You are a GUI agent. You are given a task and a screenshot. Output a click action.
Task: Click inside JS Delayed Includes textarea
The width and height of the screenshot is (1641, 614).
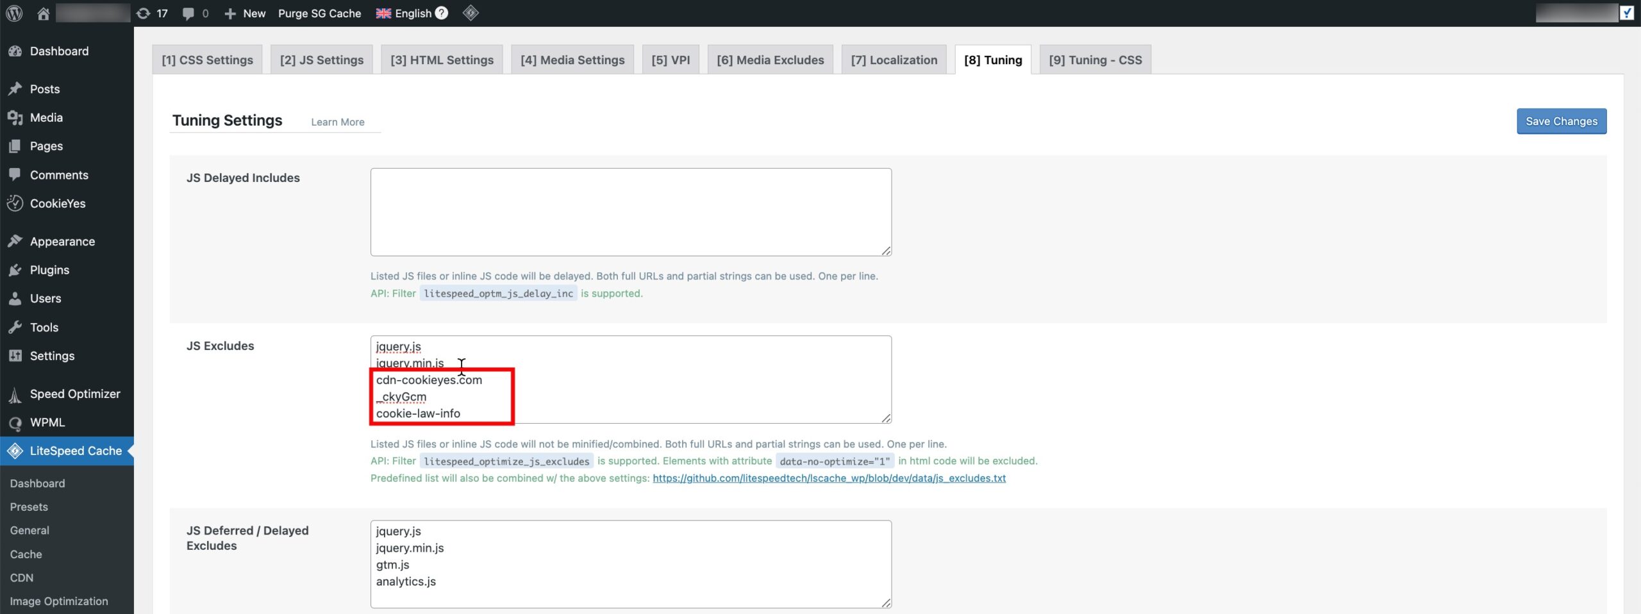631,212
